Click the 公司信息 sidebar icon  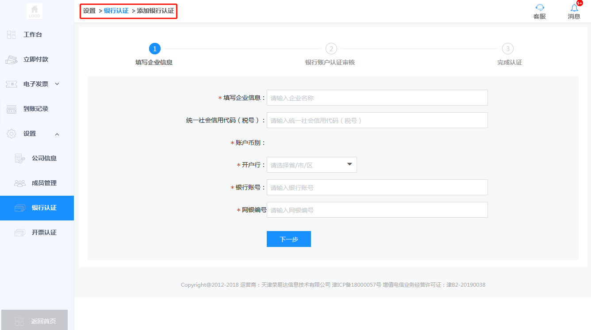20,159
